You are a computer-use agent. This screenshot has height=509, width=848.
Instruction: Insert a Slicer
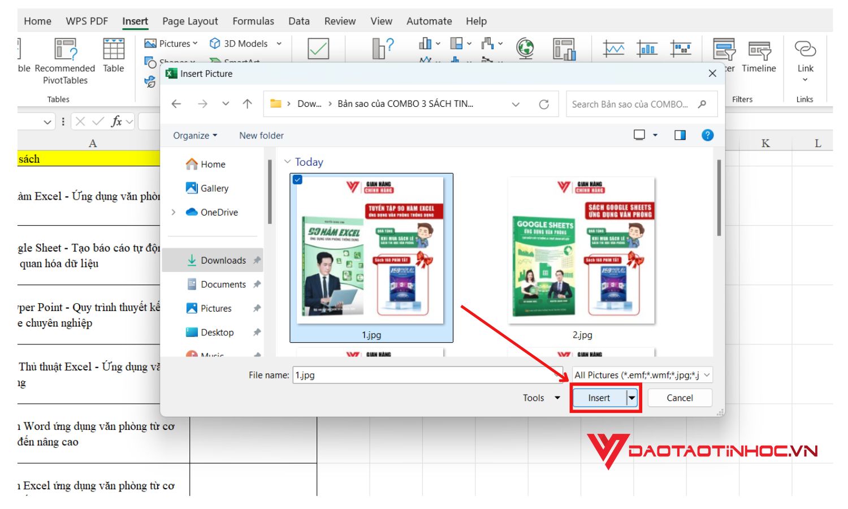(725, 55)
